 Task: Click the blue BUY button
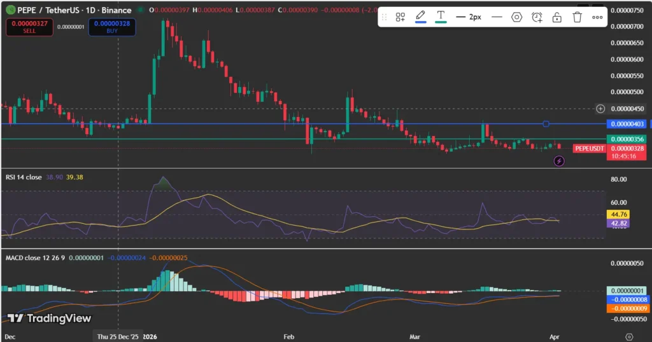coord(112,27)
